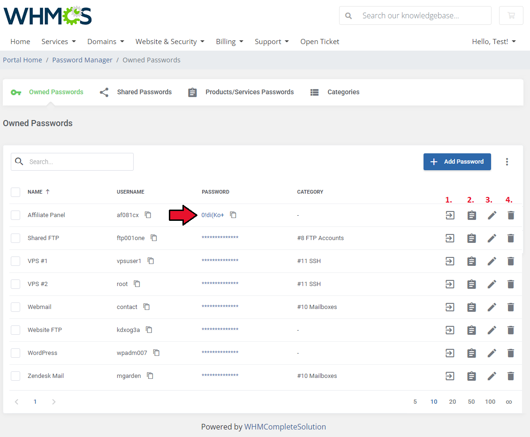The height and width of the screenshot is (437, 530).
Task: Show 50 entries per page
Action: tap(471, 401)
